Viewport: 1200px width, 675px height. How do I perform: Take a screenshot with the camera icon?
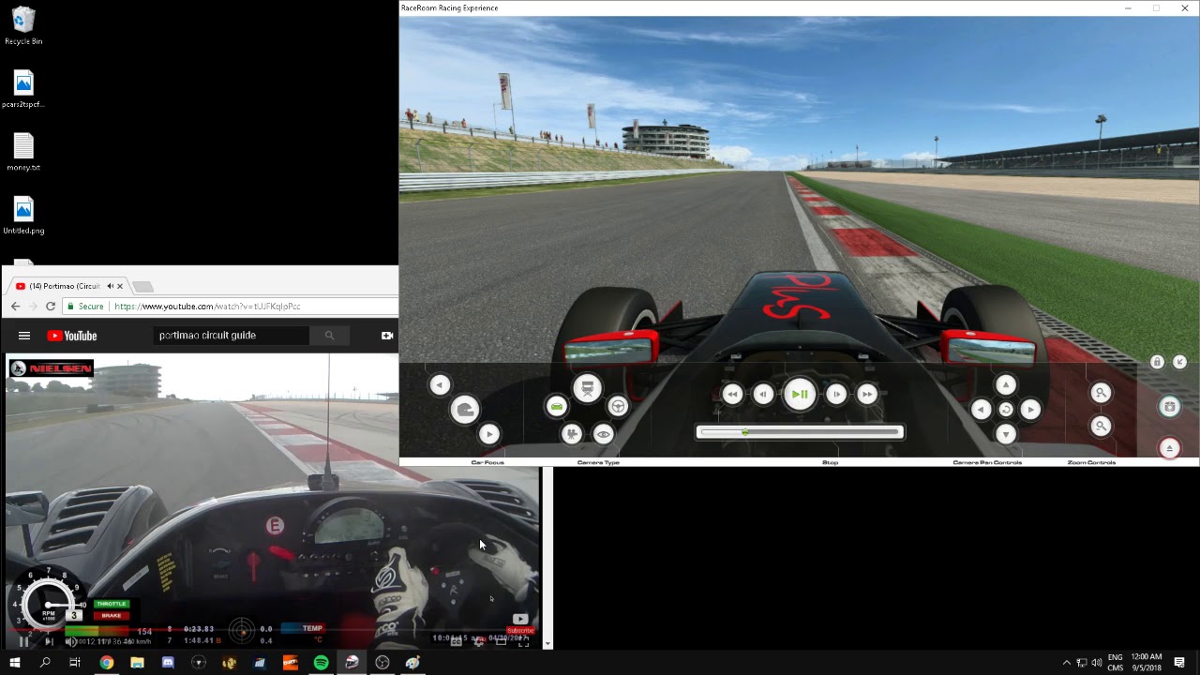point(1169,407)
